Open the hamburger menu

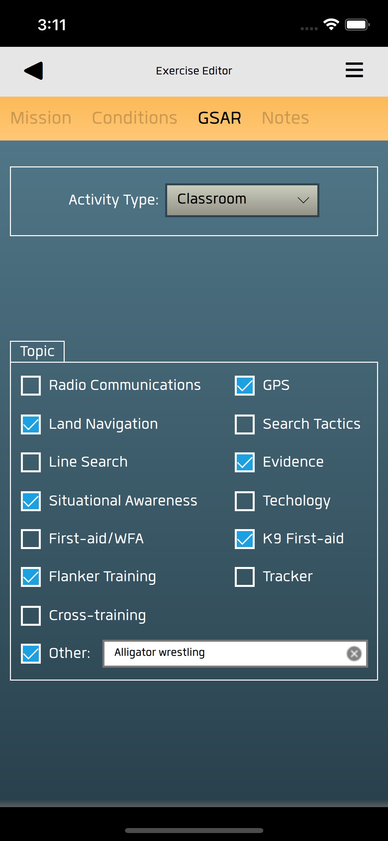pyautogui.click(x=354, y=70)
